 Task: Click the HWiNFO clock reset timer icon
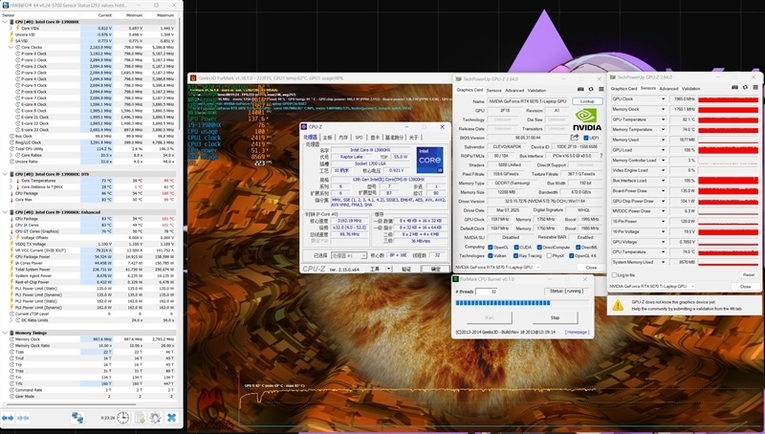tap(123, 418)
